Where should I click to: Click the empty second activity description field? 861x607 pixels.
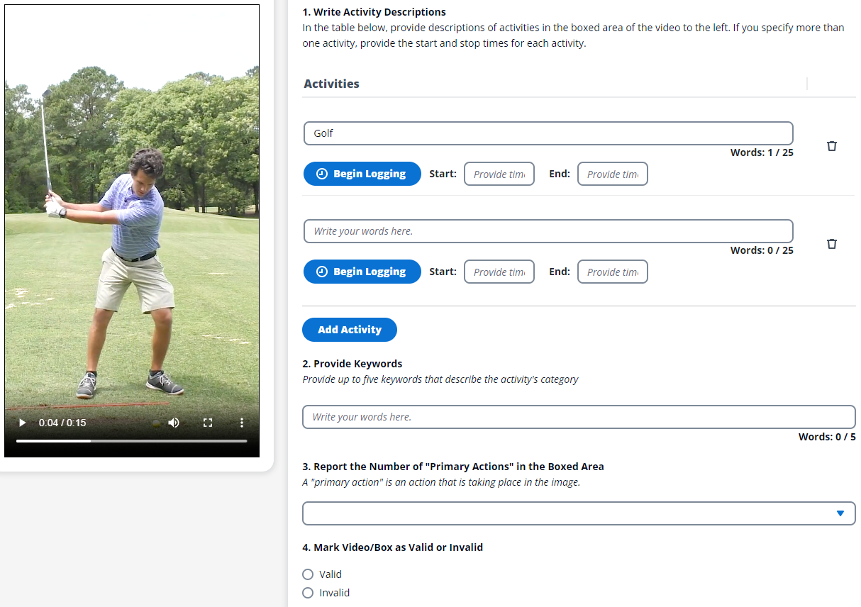[x=548, y=231]
